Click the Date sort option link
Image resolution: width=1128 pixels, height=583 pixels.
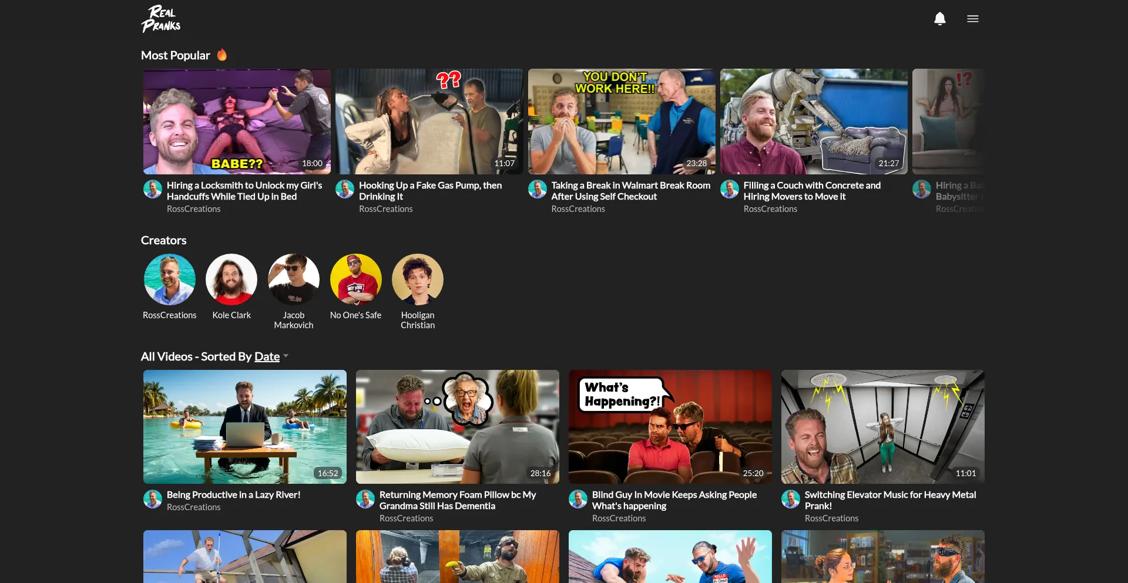point(267,356)
